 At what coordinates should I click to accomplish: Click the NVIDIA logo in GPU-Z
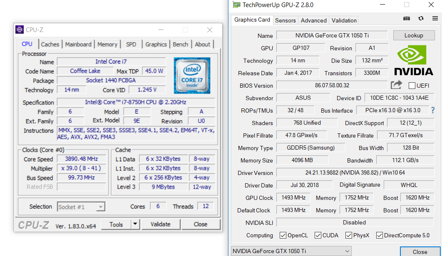(x=414, y=61)
